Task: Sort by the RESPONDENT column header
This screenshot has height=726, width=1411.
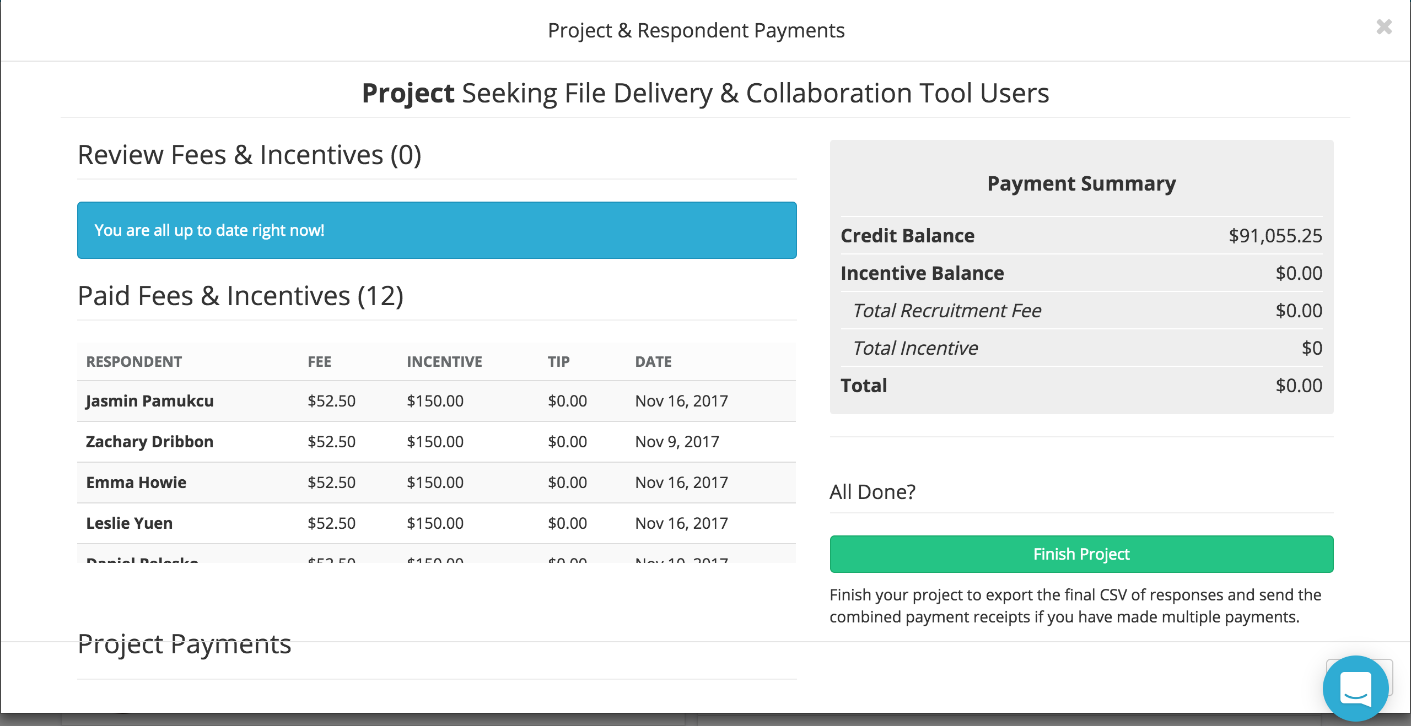Action: 134,362
